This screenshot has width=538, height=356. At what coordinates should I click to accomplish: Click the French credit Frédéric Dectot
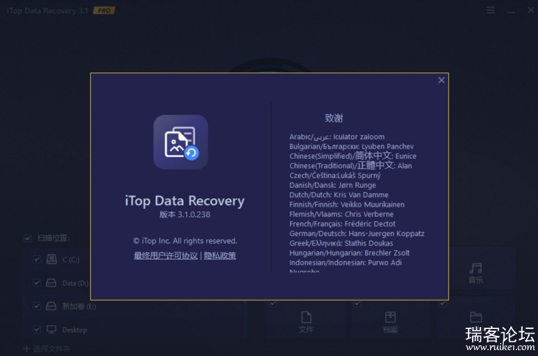tap(342, 224)
